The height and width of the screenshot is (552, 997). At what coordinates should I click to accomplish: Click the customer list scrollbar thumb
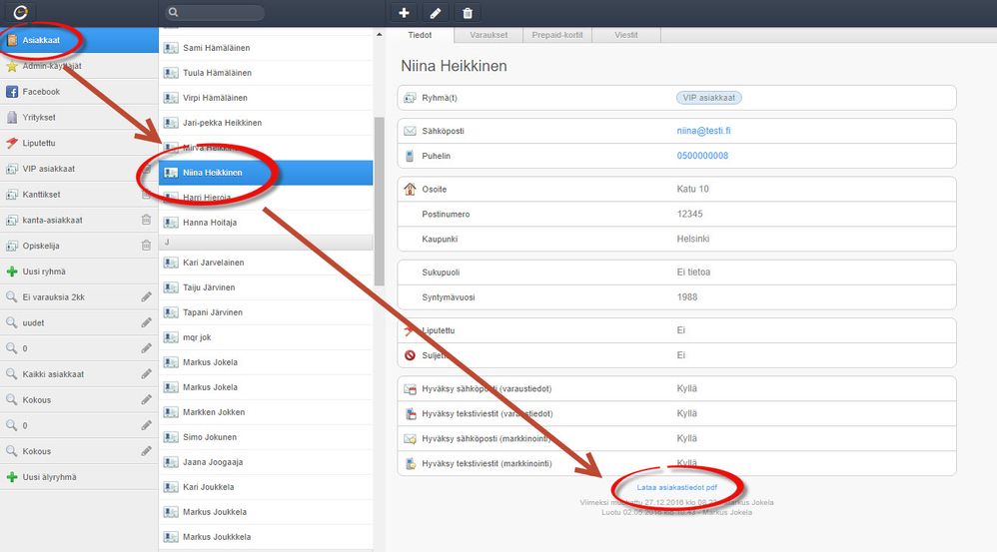380,202
